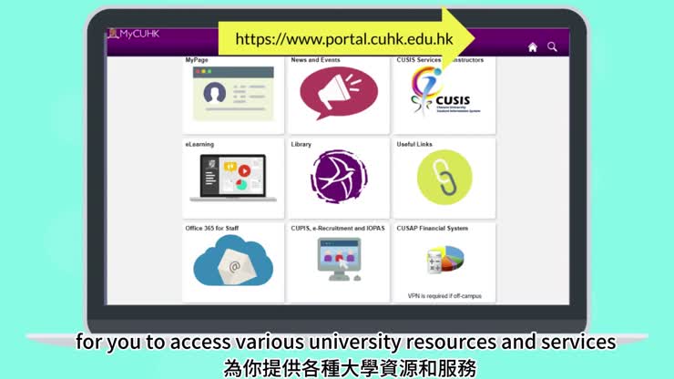674x379 pixels.
Task: Select the MyPage tile title
Action: tap(197, 60)
